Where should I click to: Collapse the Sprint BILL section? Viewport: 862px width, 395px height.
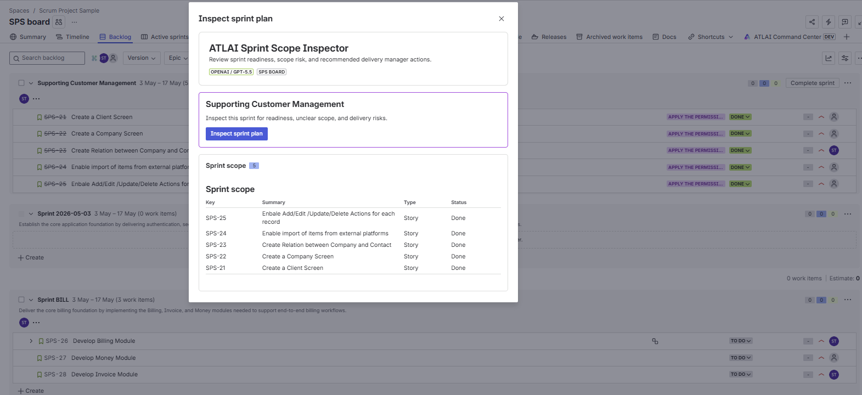31,300
